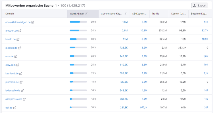The height and width of the screenshot is (113, 213).
Task: Open external link icon next to idealo.de
Action: (x=18, y=39)
